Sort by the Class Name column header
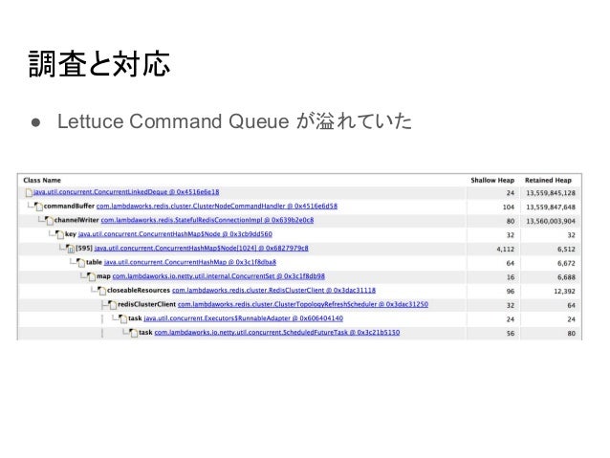The image size is (610, 458). point(42,180)
